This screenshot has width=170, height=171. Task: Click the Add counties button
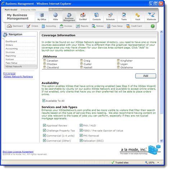click(x=146, y=76)
